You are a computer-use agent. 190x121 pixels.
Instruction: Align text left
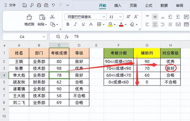[x=147, y=24]
